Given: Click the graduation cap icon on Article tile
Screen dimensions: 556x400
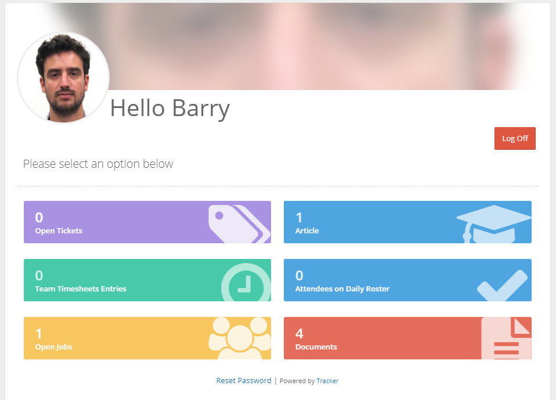Looking at the screenshot, I should [x=493, y=224].
